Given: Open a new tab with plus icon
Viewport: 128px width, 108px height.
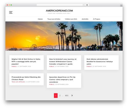Looking at the screenshot, I should 121,6.
